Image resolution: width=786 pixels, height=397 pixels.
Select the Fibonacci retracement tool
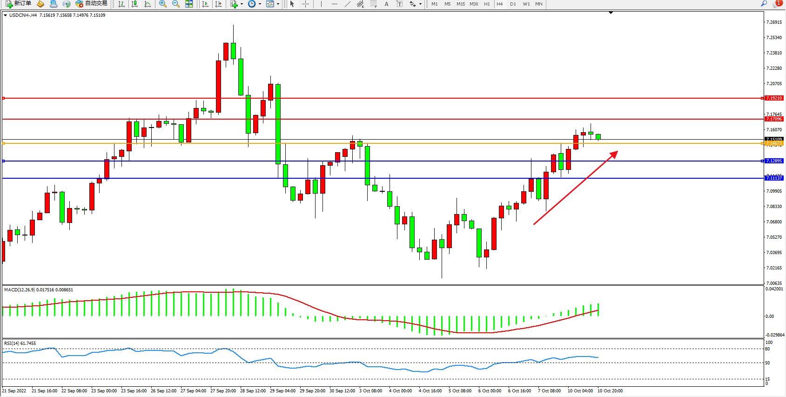point(373,4)
